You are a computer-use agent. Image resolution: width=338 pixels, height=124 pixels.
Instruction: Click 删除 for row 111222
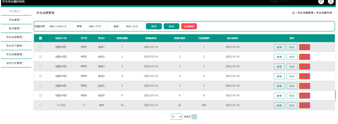[x=304, y=105]
